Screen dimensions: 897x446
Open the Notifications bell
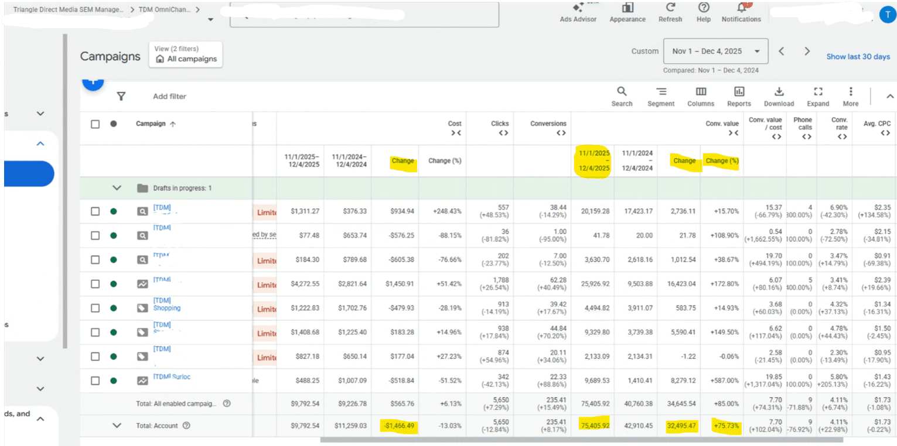[741, 12]
